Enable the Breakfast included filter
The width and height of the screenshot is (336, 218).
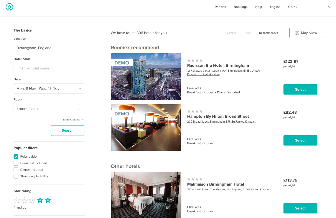tap(16, 163)
